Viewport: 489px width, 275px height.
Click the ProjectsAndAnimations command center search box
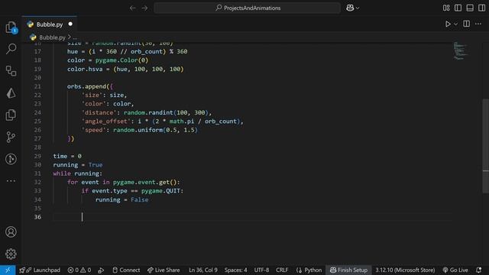point(248,8)
